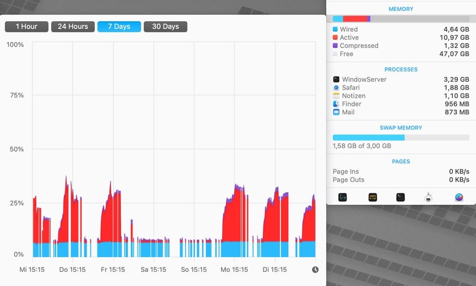The image size is (476, 286).
Task: Click the purple Compressed color swatch
Action: (x=335, y=46)
